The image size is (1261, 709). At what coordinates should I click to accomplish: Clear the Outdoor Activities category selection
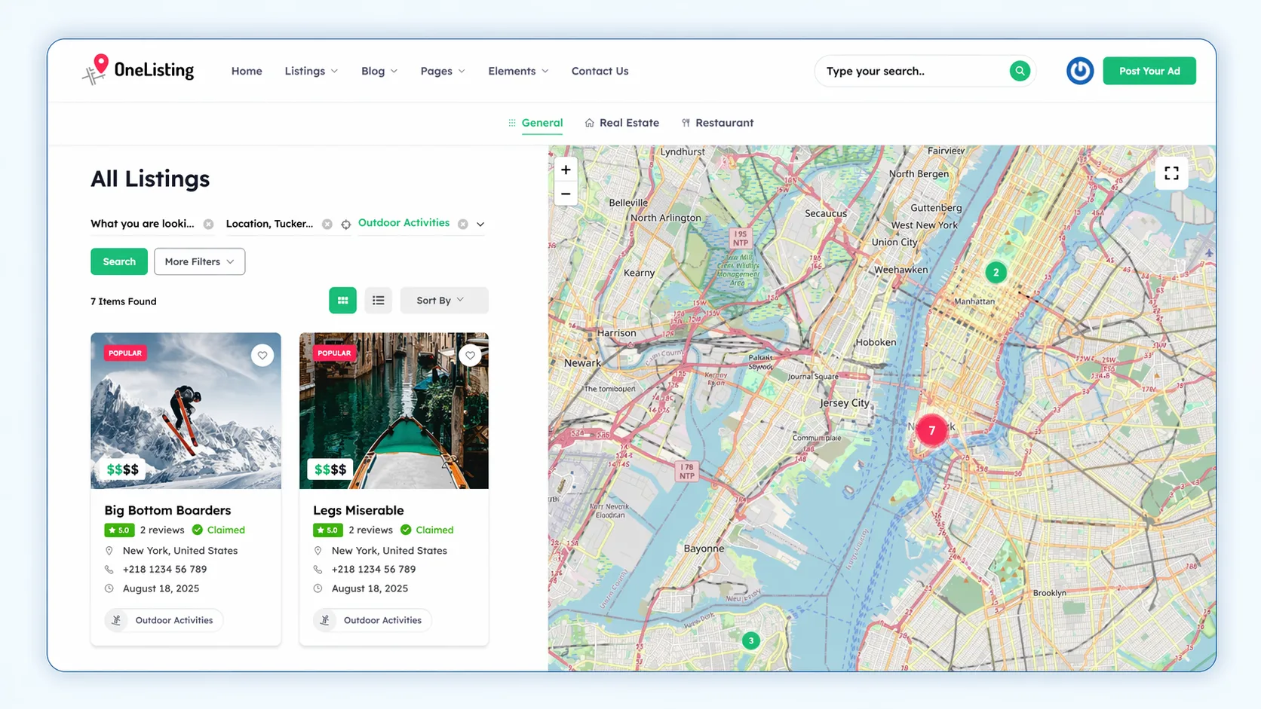463,224
